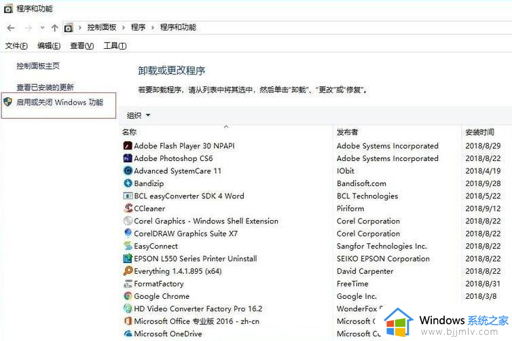Screen dimensions: 512x341
Task: Click the EPSON L550 Printer Uninstall icon
Action: 128,258
